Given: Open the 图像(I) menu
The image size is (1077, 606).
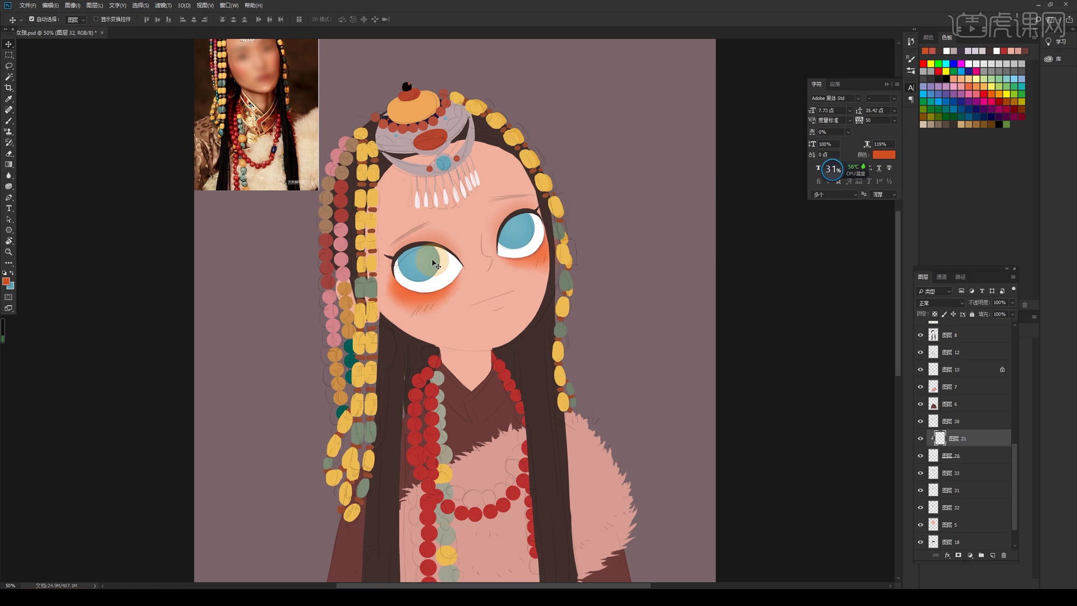Looking at the screenshot, I should (72, 5).
